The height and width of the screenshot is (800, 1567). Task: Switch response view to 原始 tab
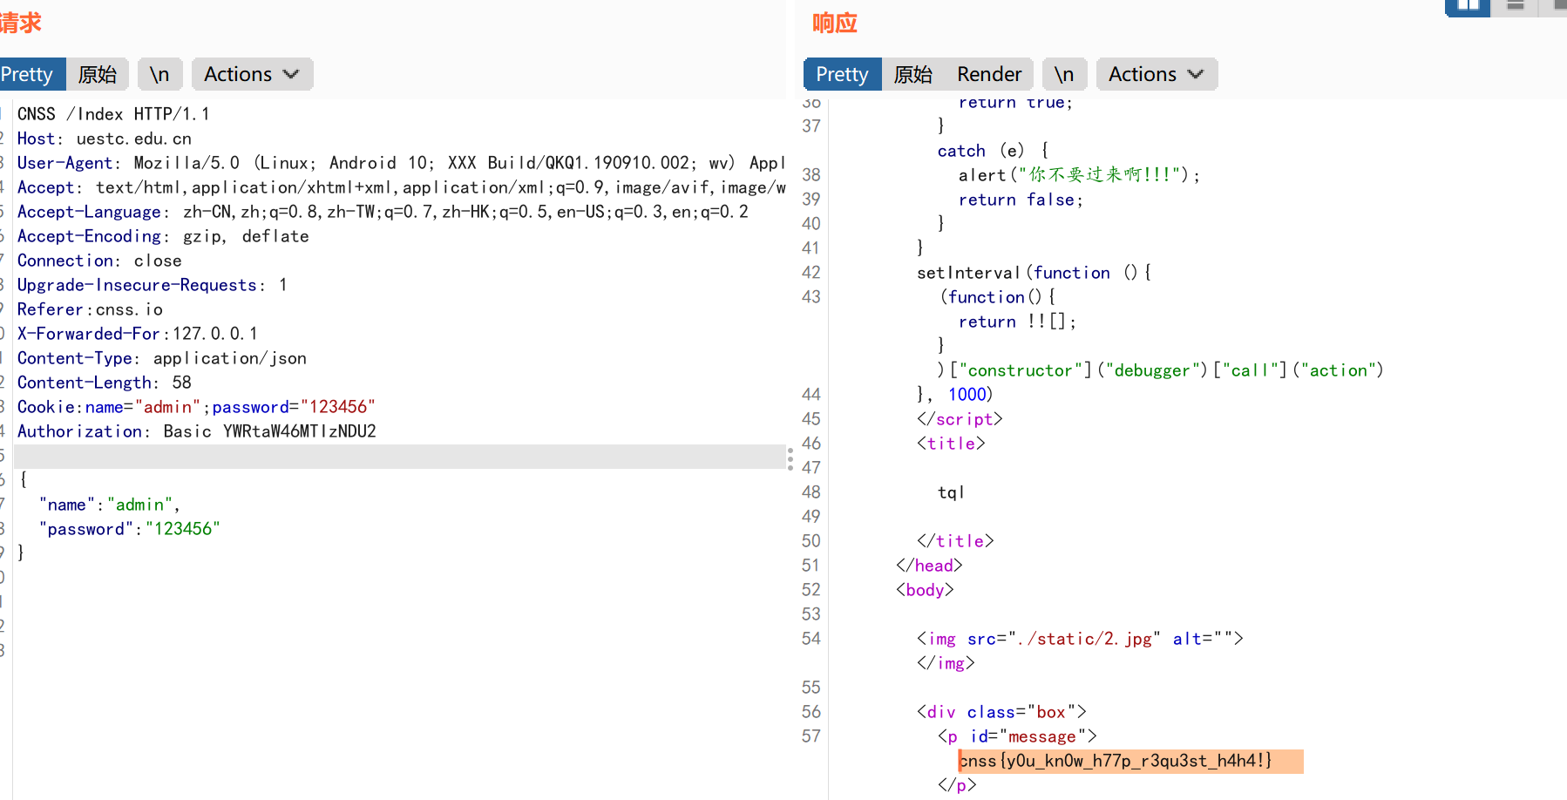913,74
